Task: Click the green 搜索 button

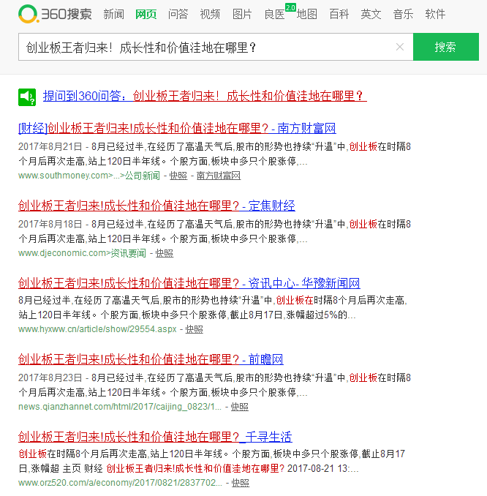Action: click(x=446, y=47)
